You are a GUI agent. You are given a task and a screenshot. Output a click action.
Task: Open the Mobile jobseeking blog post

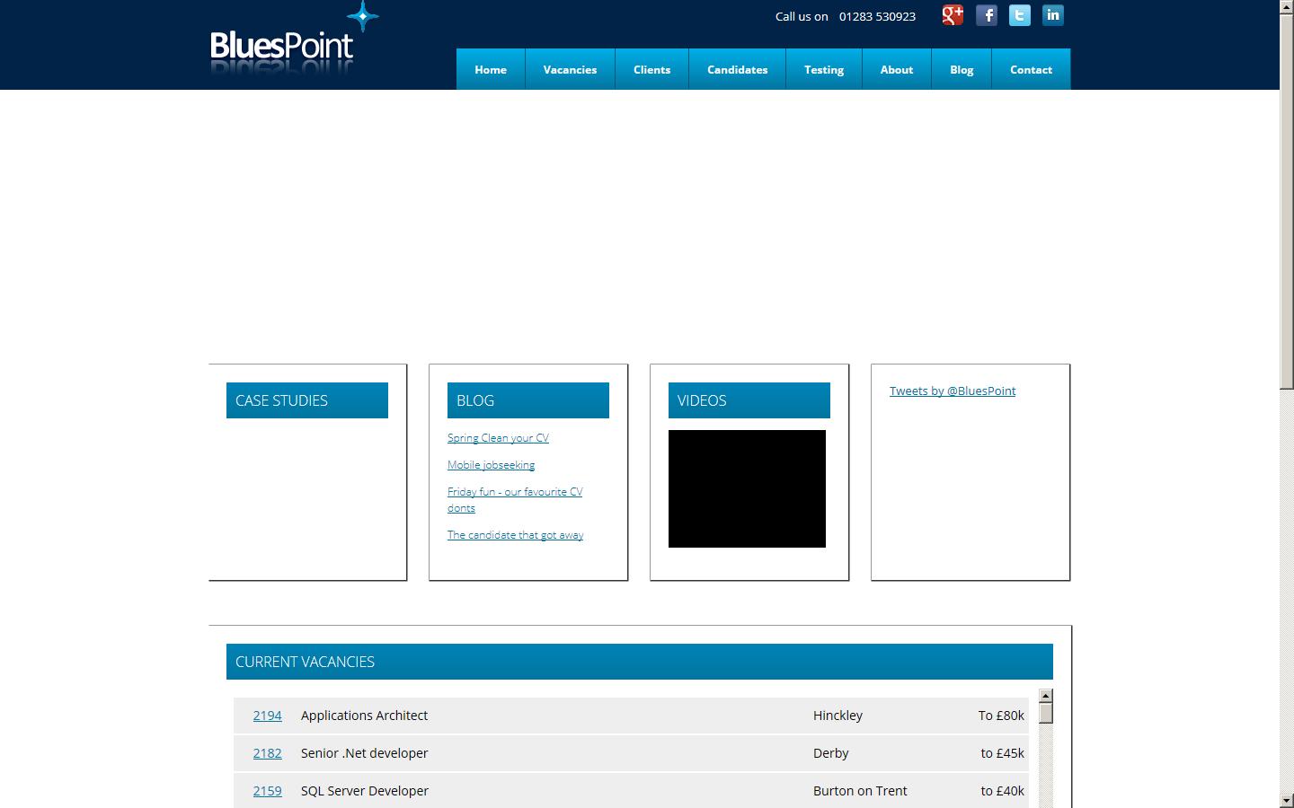click(x=491, y=465)
